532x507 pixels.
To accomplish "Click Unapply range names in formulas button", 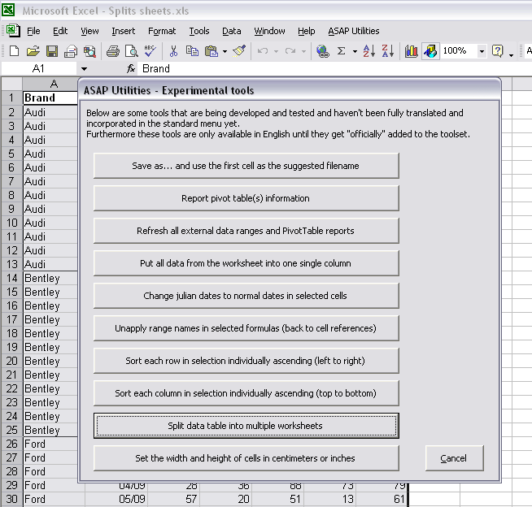I will tap(246, 328).
